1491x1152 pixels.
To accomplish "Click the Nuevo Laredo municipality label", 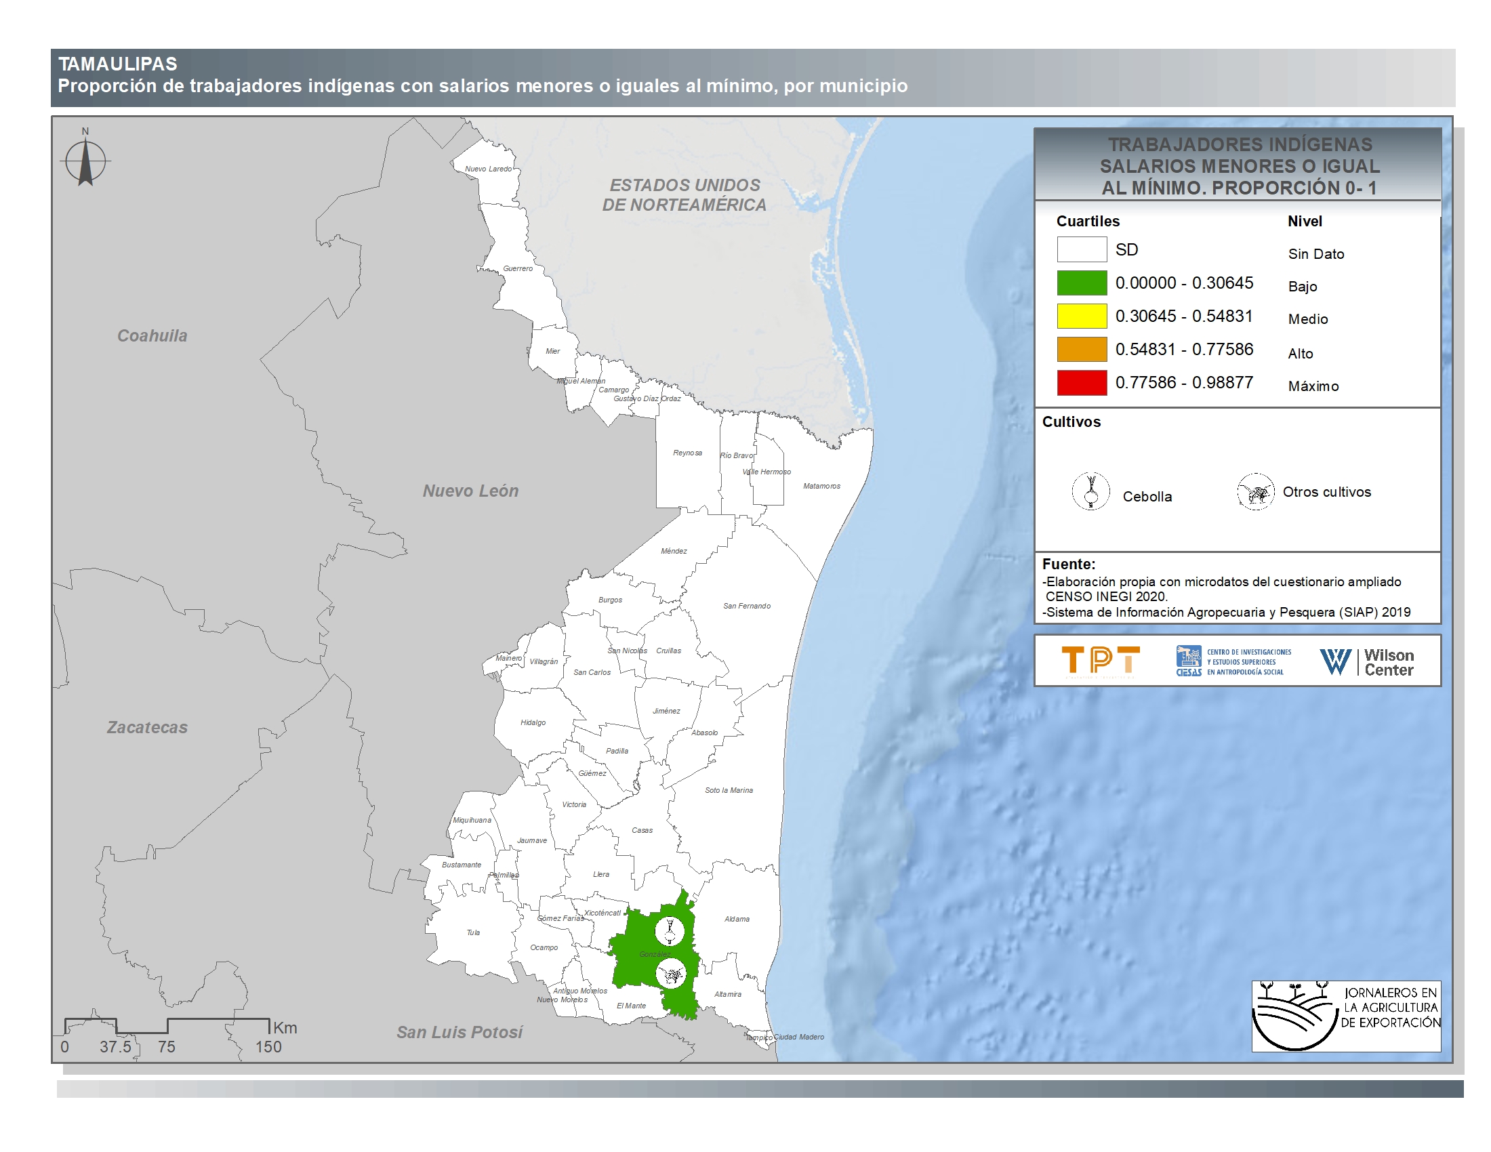I will [488, 169].
